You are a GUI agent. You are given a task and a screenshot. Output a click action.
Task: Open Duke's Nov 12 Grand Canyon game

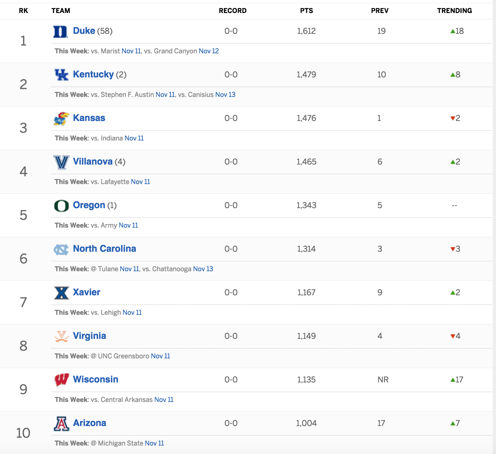pyautogui.click(x=209, y=51)
